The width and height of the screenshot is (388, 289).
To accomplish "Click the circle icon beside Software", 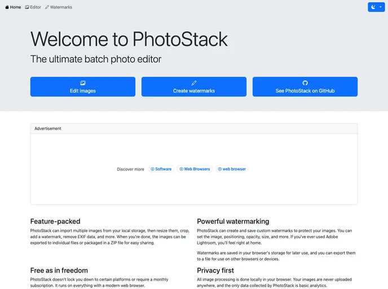I will [x=152, y=169].
